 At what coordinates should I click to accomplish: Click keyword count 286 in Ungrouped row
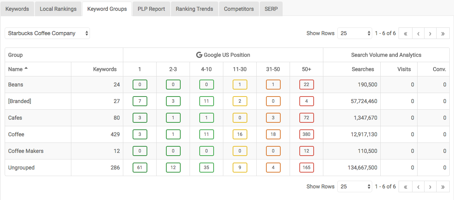coord(115,168)
